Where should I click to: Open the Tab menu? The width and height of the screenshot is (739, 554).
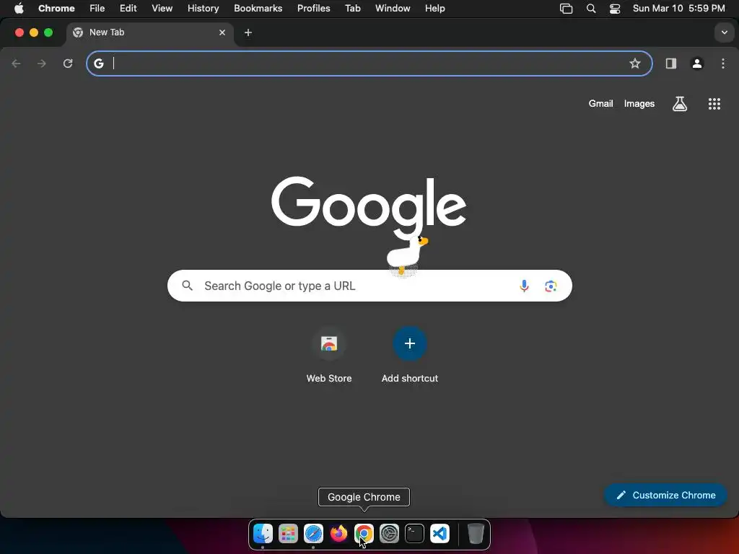(x=352, y=9)
